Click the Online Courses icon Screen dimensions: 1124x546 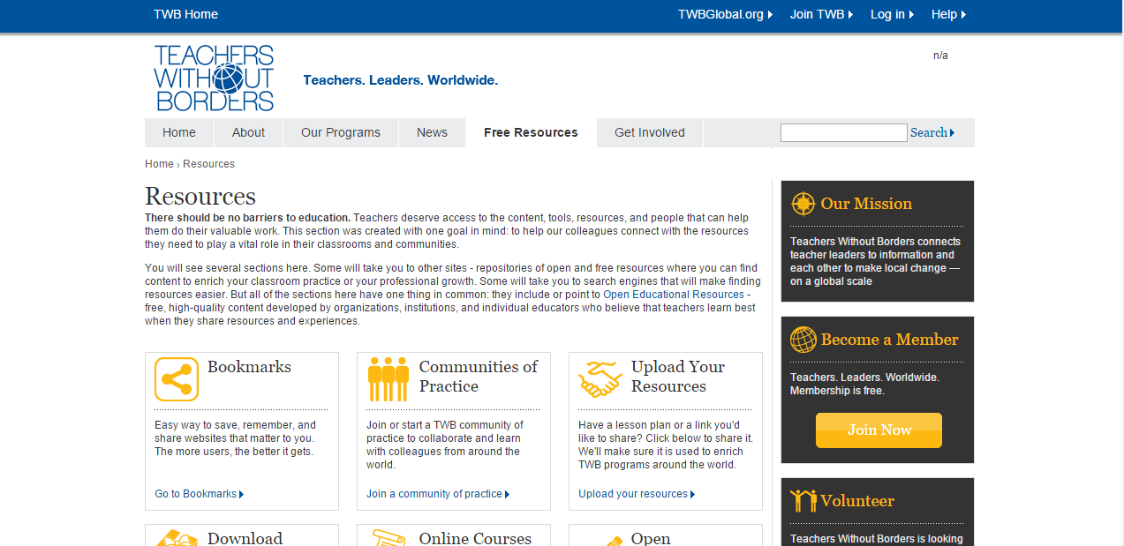click(x=388, y=537)
